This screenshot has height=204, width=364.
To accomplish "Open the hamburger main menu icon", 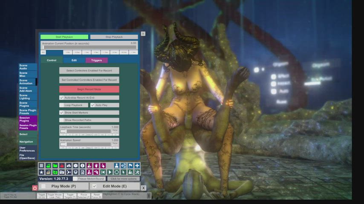I will 41,166.
